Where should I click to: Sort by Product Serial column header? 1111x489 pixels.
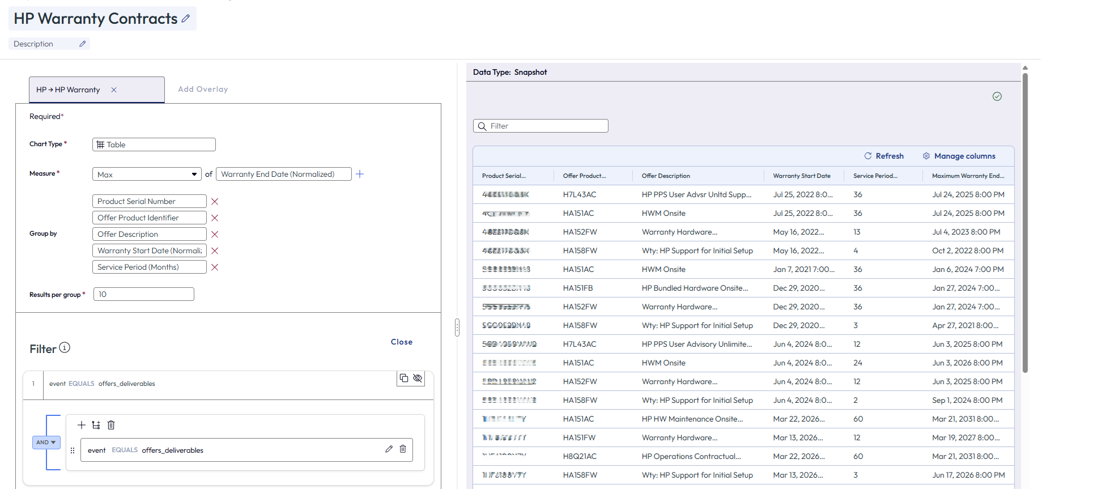coord(504,176)
